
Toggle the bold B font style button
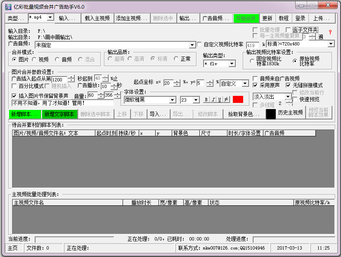tap(206, 100)
